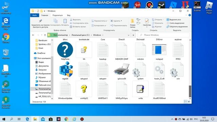Select the lsasetup file

pos(103,50)
